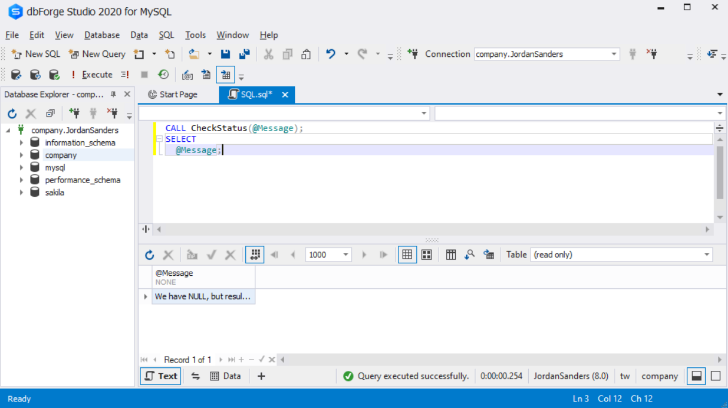Click the database refresh icon in SQL toolbar

click(x=35, y=75)
